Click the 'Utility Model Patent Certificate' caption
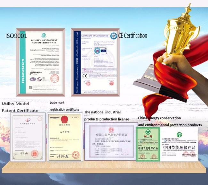The width and height of the screenshot is (208, 185). [20, 107]
